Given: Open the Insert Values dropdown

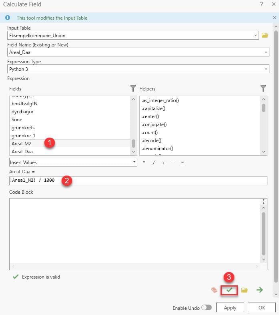Looking at the screenshot, I should point(134,163).
